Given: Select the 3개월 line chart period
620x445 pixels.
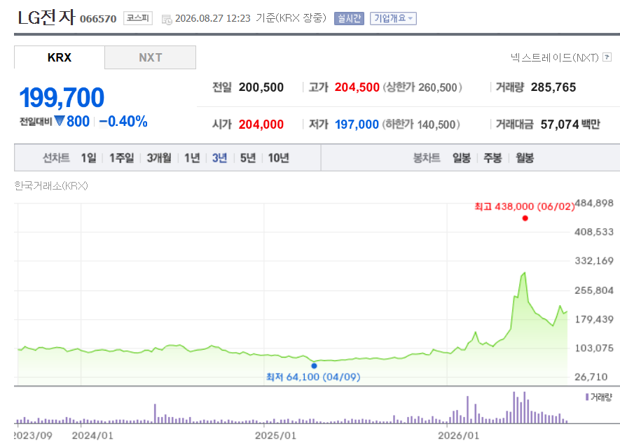Looking at the screenshot, I should coord(159,158).
